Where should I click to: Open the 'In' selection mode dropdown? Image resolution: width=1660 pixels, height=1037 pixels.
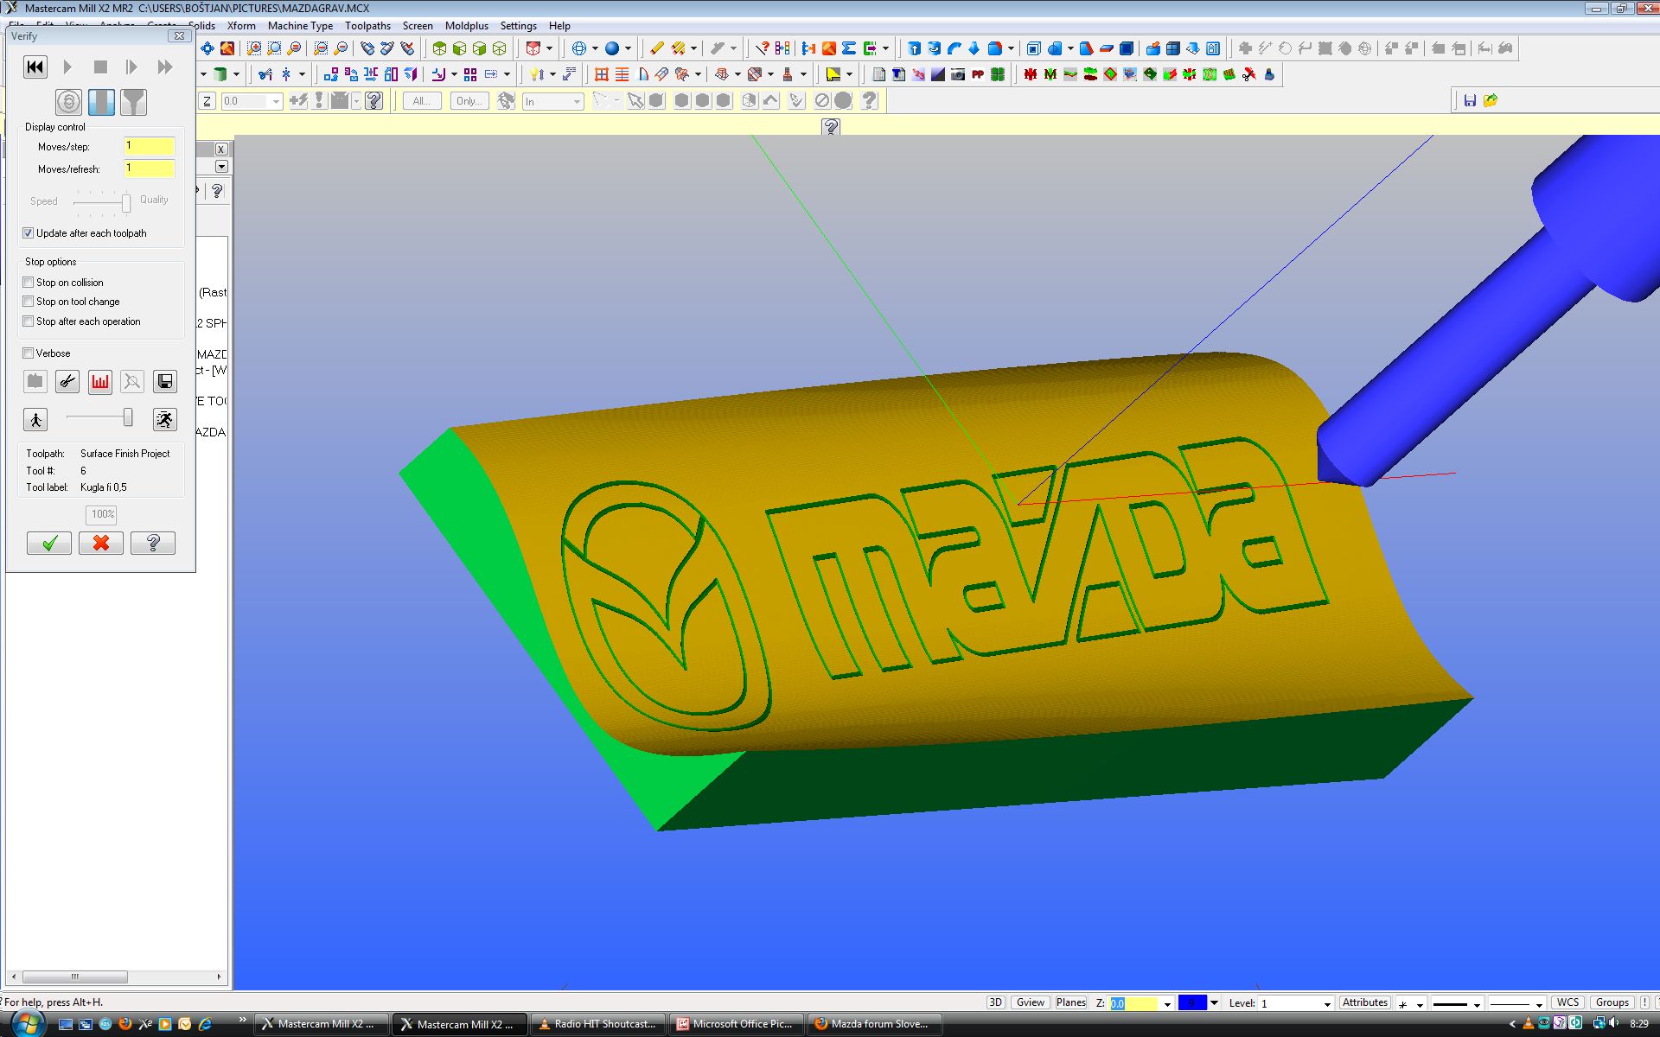(x=577, y=101)
